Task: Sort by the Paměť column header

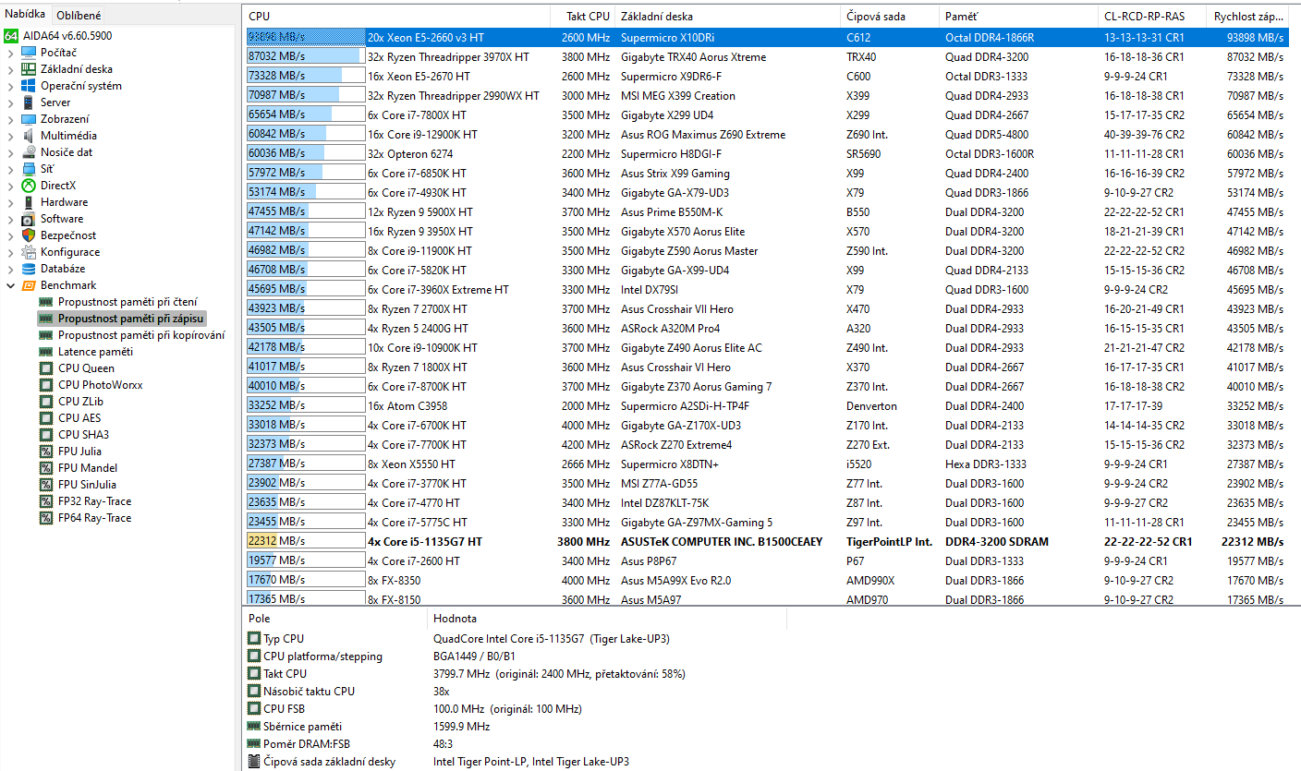Action: click(x=1018, y=17)
